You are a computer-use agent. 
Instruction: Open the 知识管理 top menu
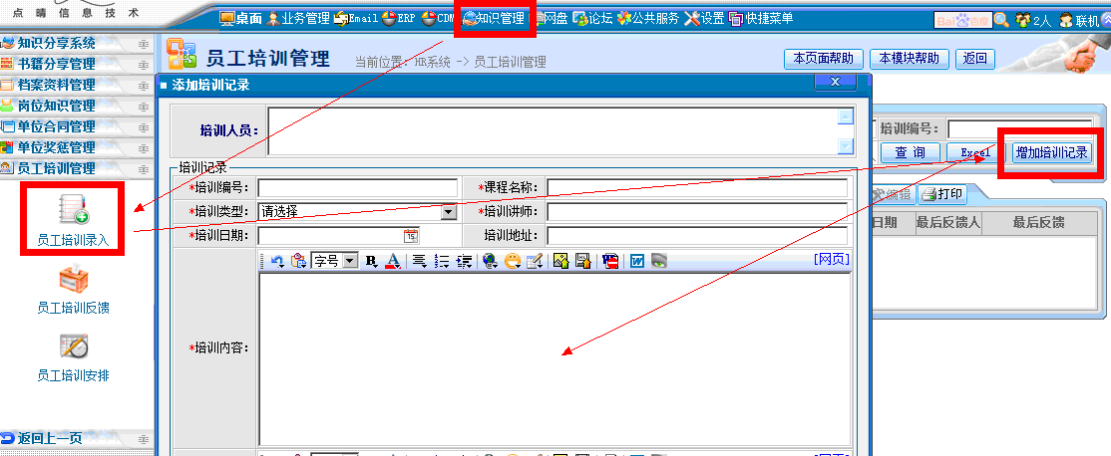tap(495, 18)
